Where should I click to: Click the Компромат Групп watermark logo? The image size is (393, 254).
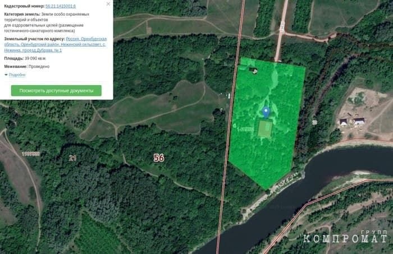pyautogui.click(x=345, y=237)
